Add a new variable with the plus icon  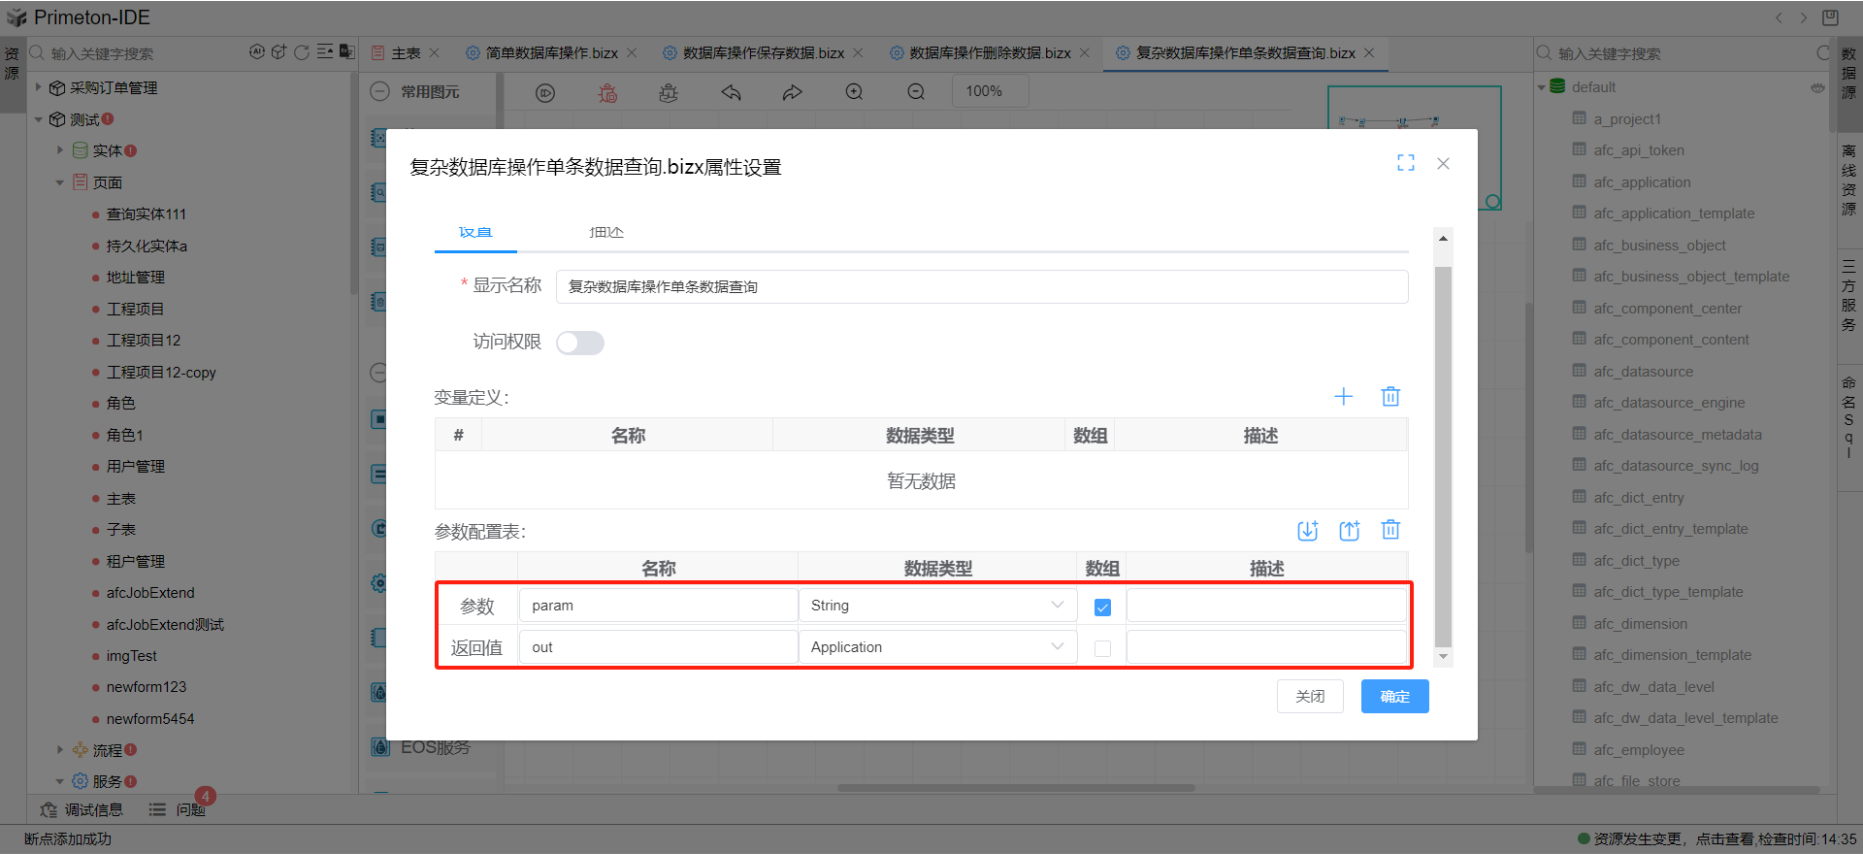tap(1343, 396)
